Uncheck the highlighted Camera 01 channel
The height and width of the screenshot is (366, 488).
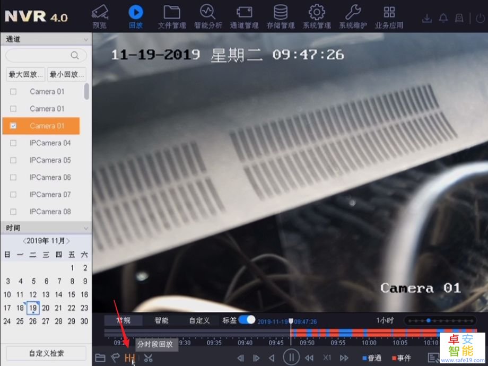(x=12, y=126)
